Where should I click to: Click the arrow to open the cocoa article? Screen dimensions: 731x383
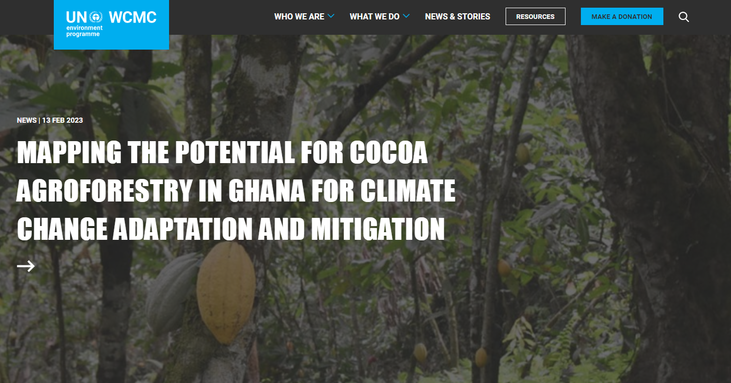tap(25, 266)
